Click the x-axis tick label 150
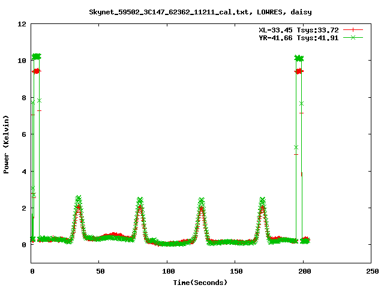 236,271
